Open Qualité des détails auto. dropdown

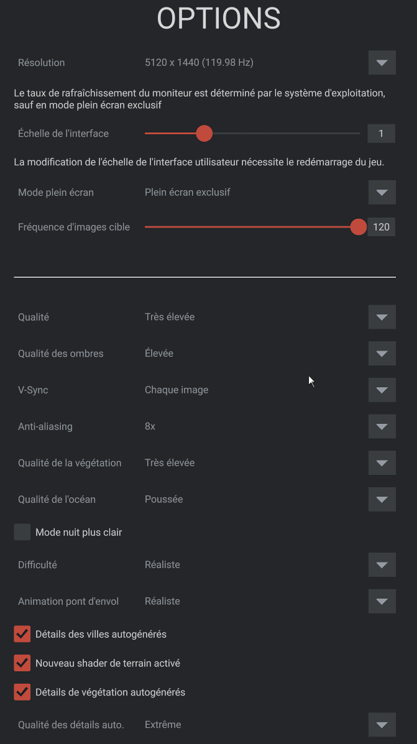point(382,725)
